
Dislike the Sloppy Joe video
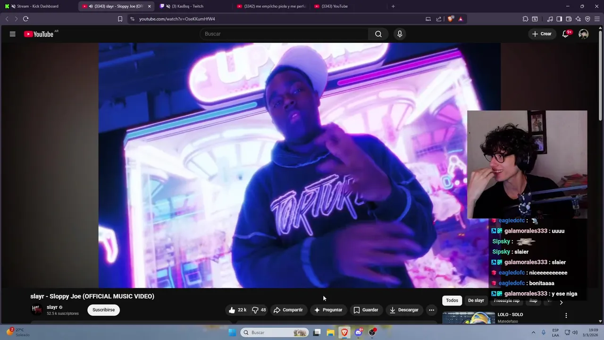[x=259, y=310]
